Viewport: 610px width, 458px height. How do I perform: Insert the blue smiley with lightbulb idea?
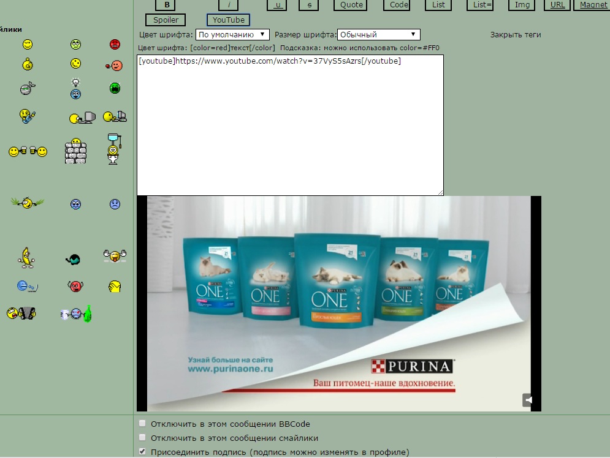tap(76, 89)
